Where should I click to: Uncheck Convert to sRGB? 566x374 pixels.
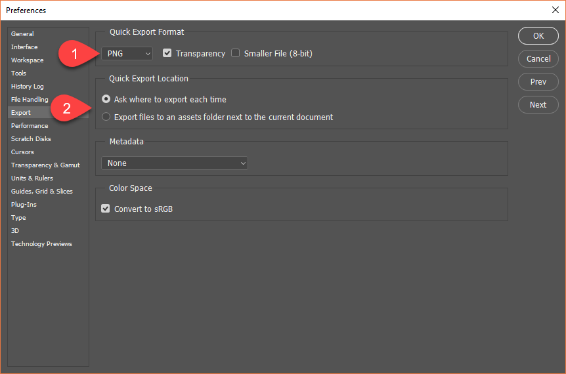click(x=106, y=209)
